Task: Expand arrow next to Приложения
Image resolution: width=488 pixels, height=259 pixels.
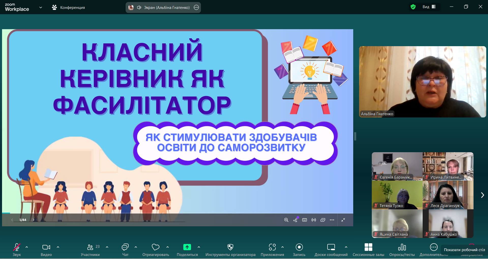Action: pos(283,247)
